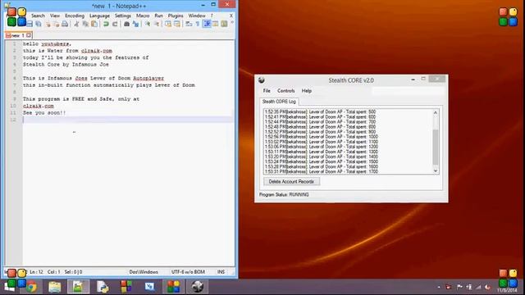Viewport: 525px width, 295px height.
Task: Click the Print icon in Notepad++ toolbar
Action: tap(65, 24)
